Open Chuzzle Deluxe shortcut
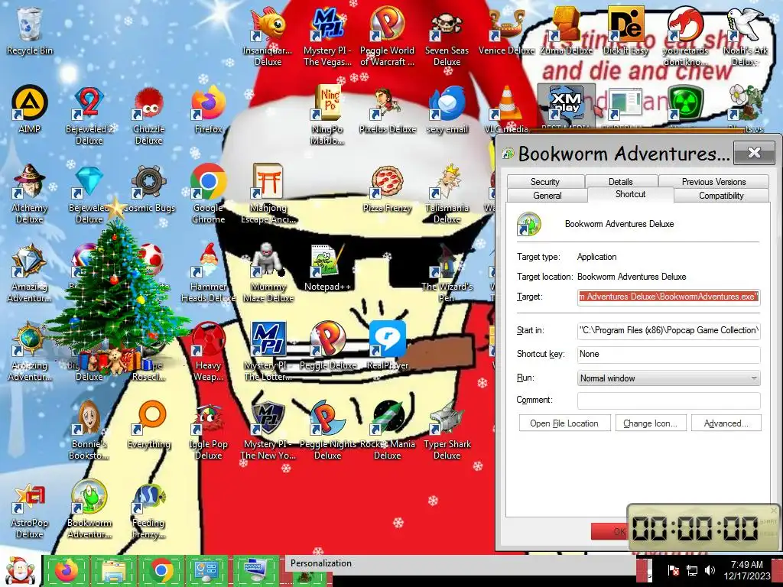The image size is (783, 587). click(x=149, y=115)
